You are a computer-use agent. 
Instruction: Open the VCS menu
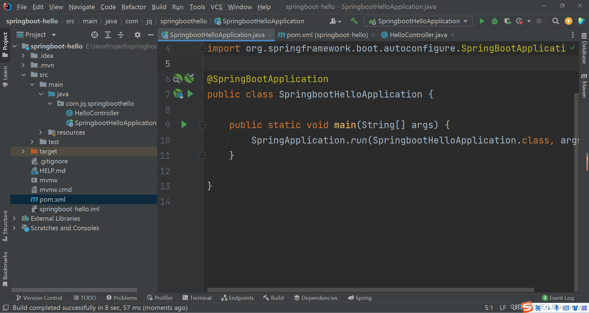pos(216,7)
